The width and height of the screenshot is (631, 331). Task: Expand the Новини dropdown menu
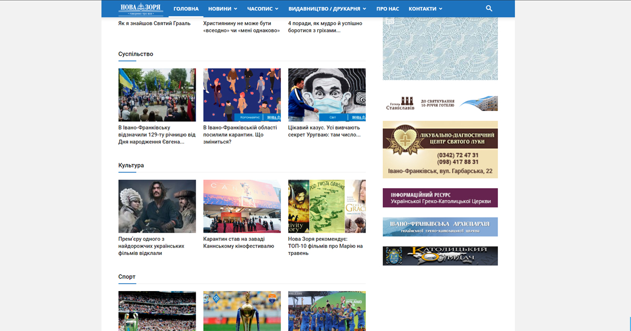point(222,9)
